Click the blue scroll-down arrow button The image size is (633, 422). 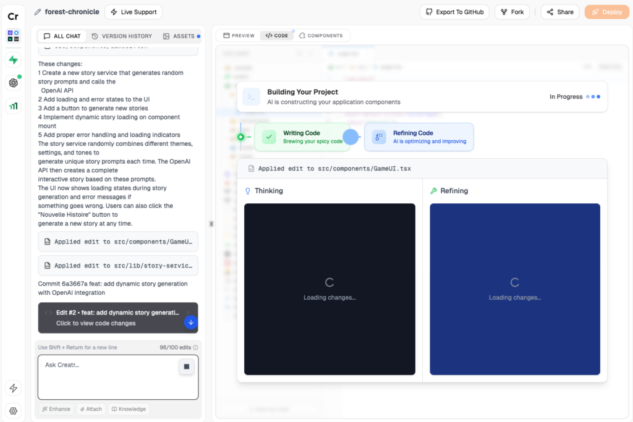pos(190,322)
